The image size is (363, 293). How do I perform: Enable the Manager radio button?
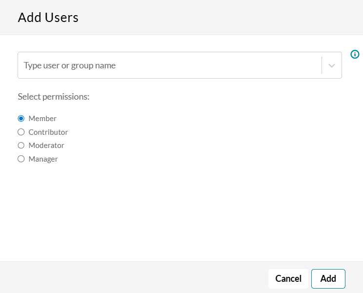pos(21,159)
